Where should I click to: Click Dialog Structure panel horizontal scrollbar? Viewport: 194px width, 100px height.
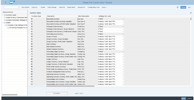coord(10,95)
